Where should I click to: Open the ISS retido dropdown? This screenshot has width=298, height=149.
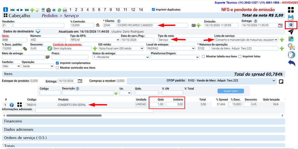click(x=121, y=49)
